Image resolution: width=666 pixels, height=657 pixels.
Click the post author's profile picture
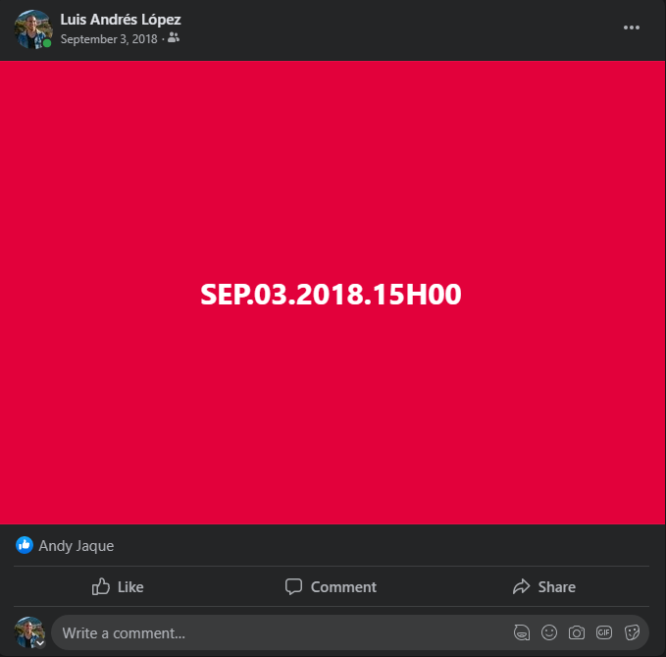pos(33,28)
